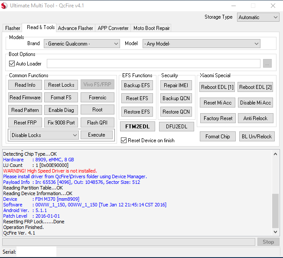
Task: Switch to the Flasher tab
Action: pos(13,28)
